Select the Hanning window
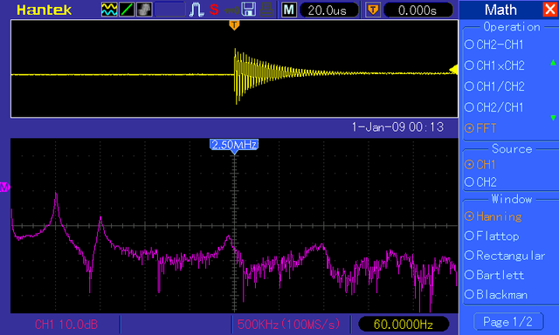 point(493,216)
